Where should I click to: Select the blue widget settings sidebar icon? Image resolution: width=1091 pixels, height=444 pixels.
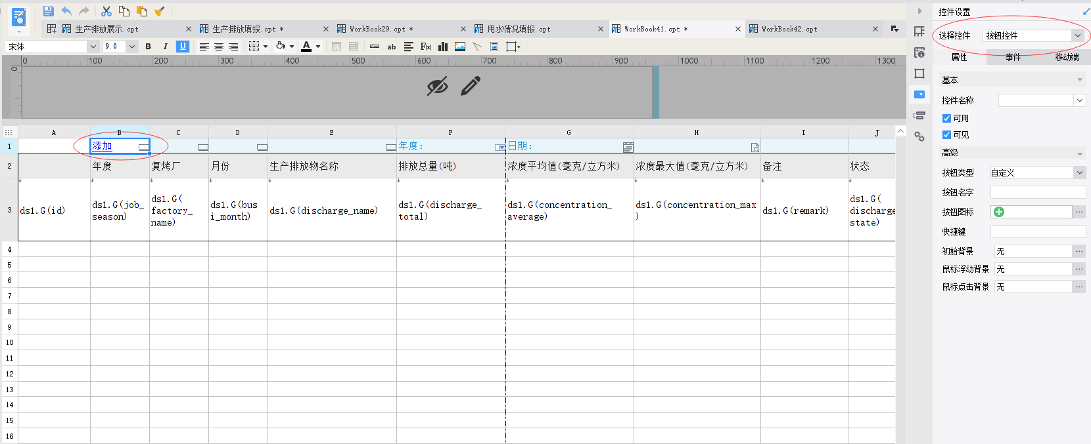919,94
